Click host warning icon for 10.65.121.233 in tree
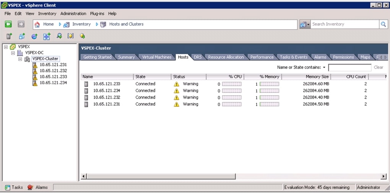 (34, 77)
